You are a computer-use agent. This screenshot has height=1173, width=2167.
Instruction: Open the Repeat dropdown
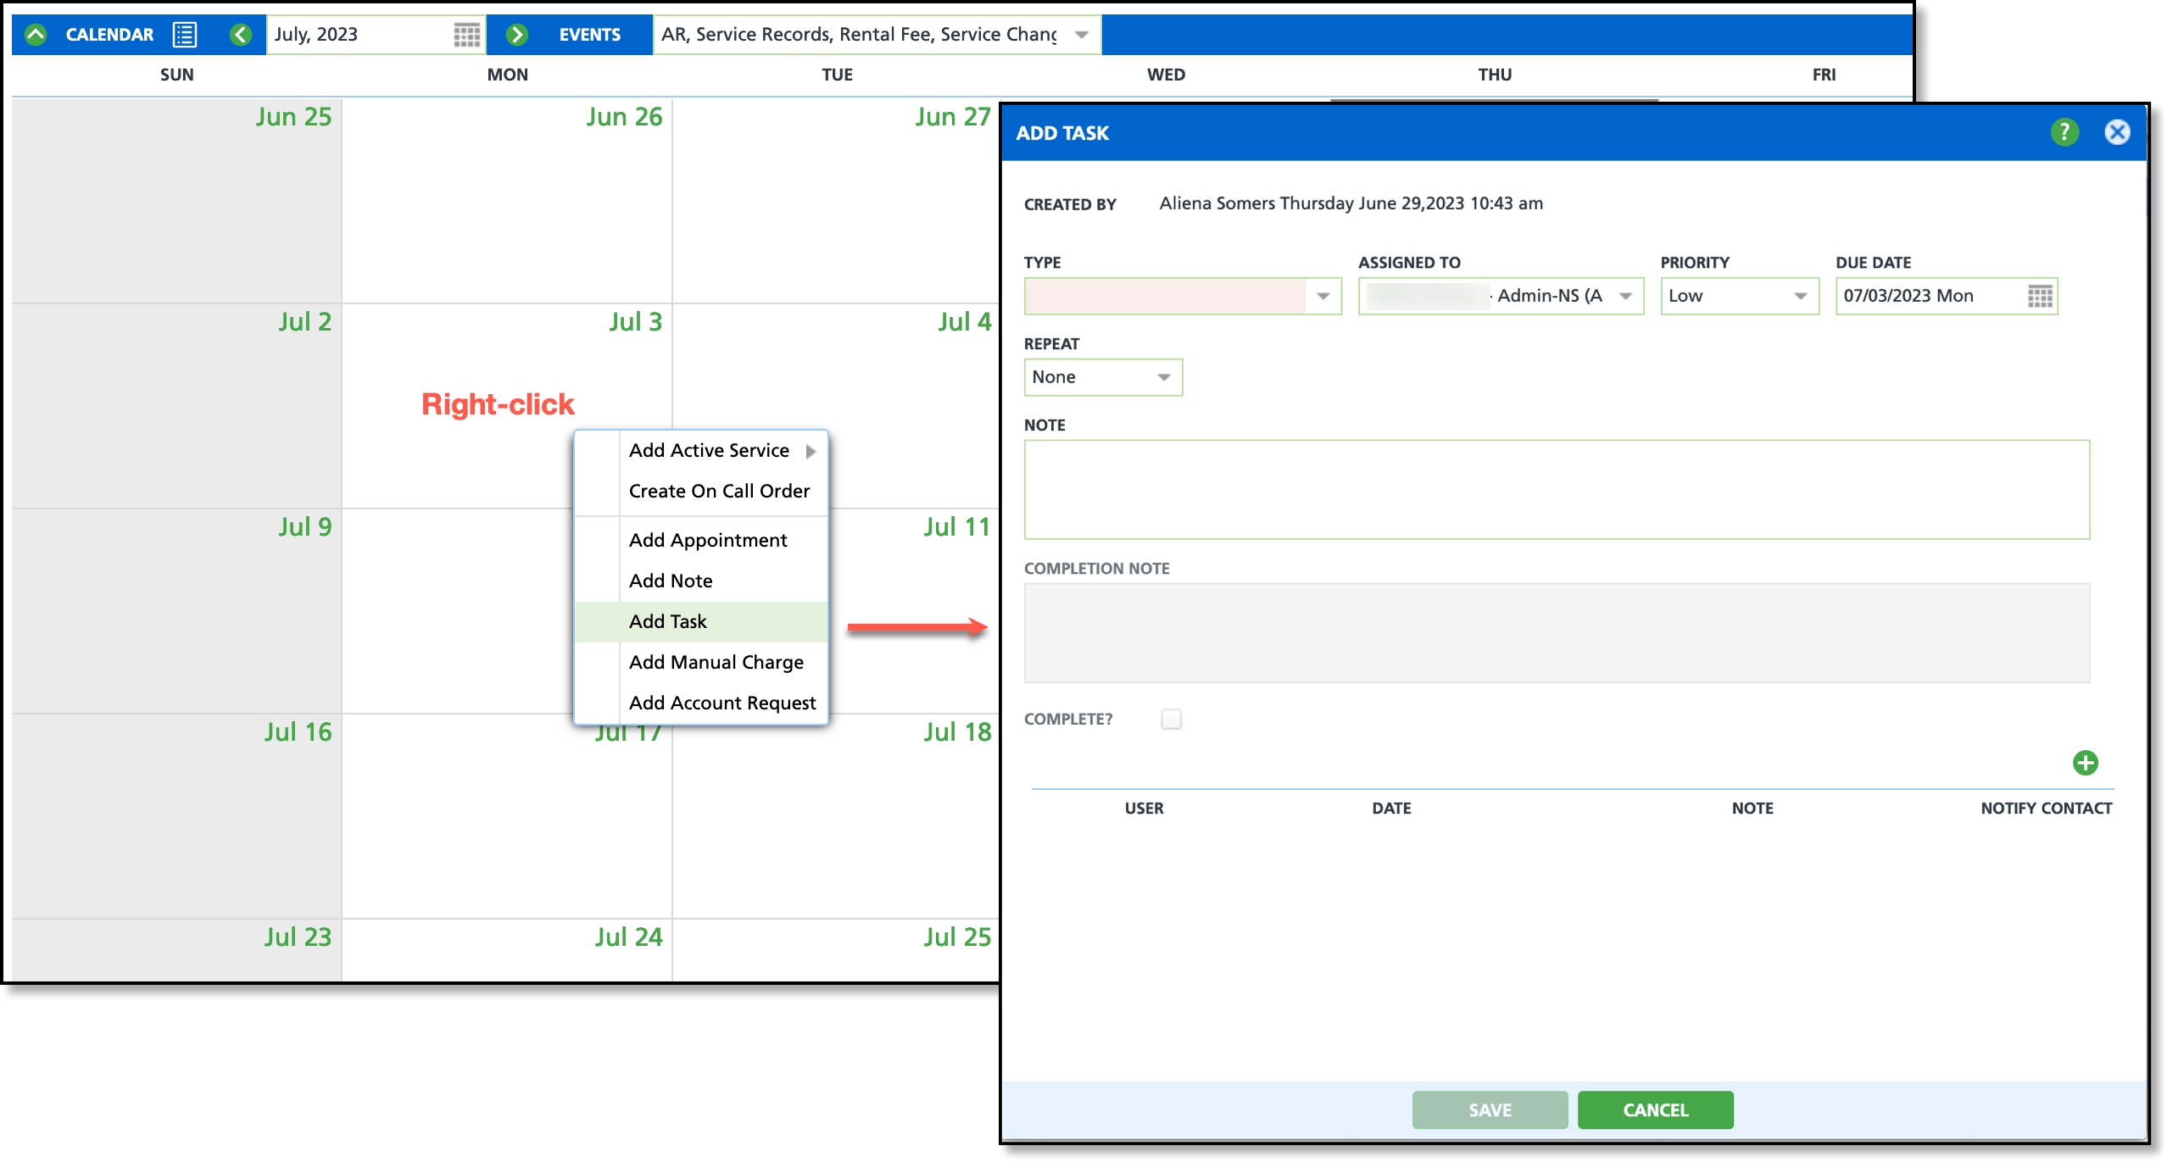click(x=1164, y=377)
